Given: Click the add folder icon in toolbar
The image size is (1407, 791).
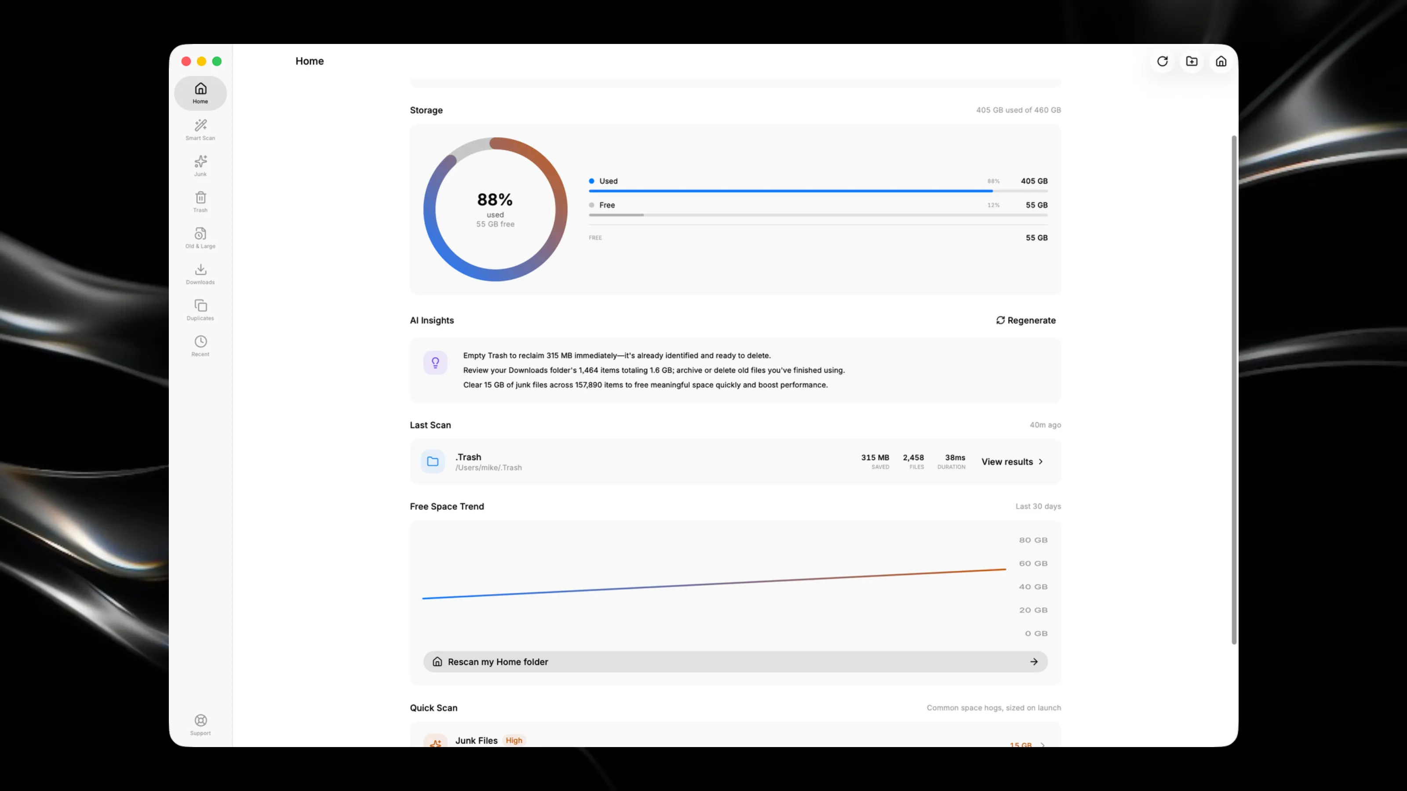Looking at the screenshot, I should click(1191, 61).
